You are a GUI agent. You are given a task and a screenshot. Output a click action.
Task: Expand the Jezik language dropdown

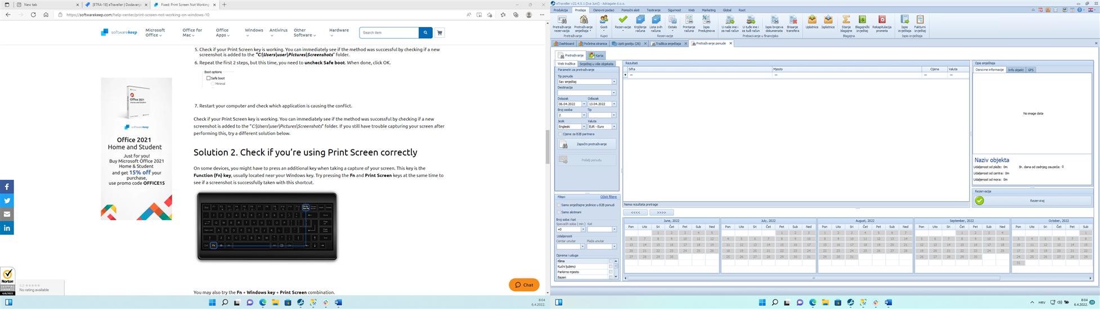pos(583,126)
